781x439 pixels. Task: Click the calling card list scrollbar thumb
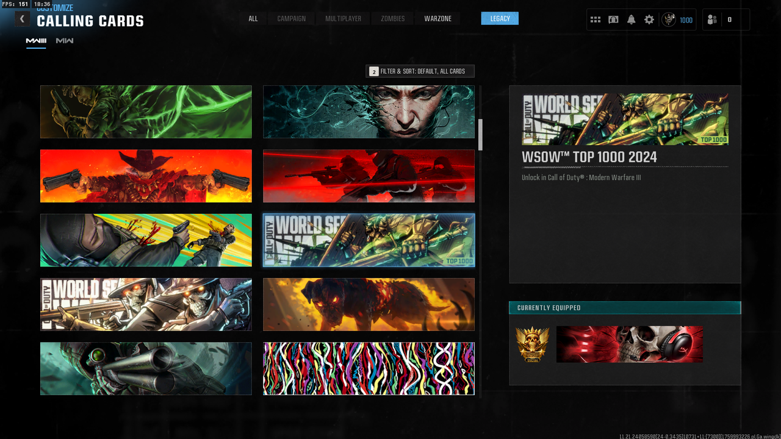[x=480, y=134]
